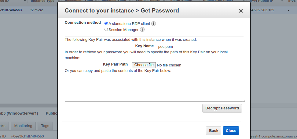This screenshot has height=139, width=297.
Task: Open info icon beside Session Manager
Action: (142, 30)
